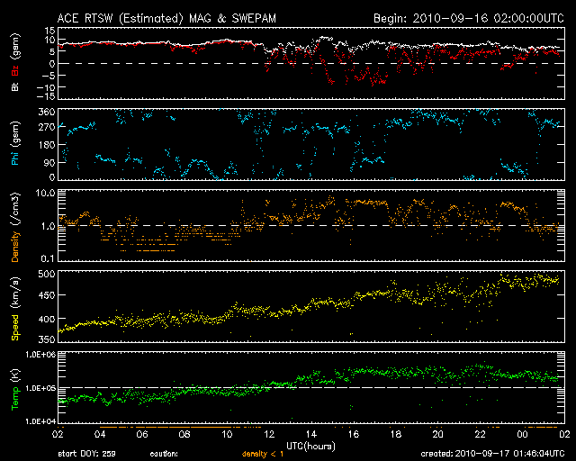Click the '14' hour label on time axis

click(x=311, y=434)
